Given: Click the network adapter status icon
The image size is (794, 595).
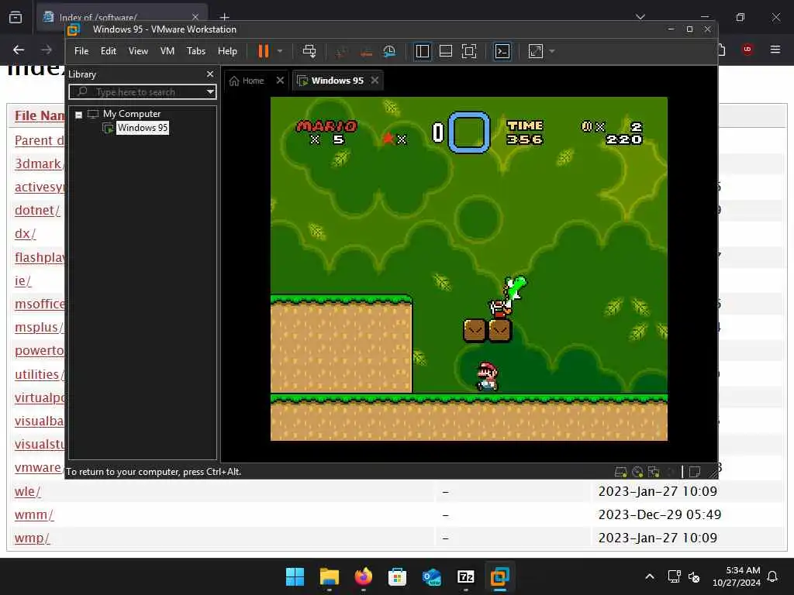Looking at the screenshot, I should [654, 472].
